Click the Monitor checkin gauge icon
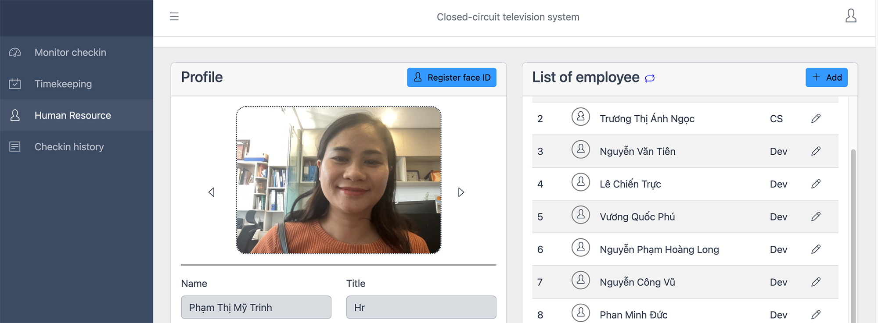This screenshot has height=323, width=878. (15, 53)
